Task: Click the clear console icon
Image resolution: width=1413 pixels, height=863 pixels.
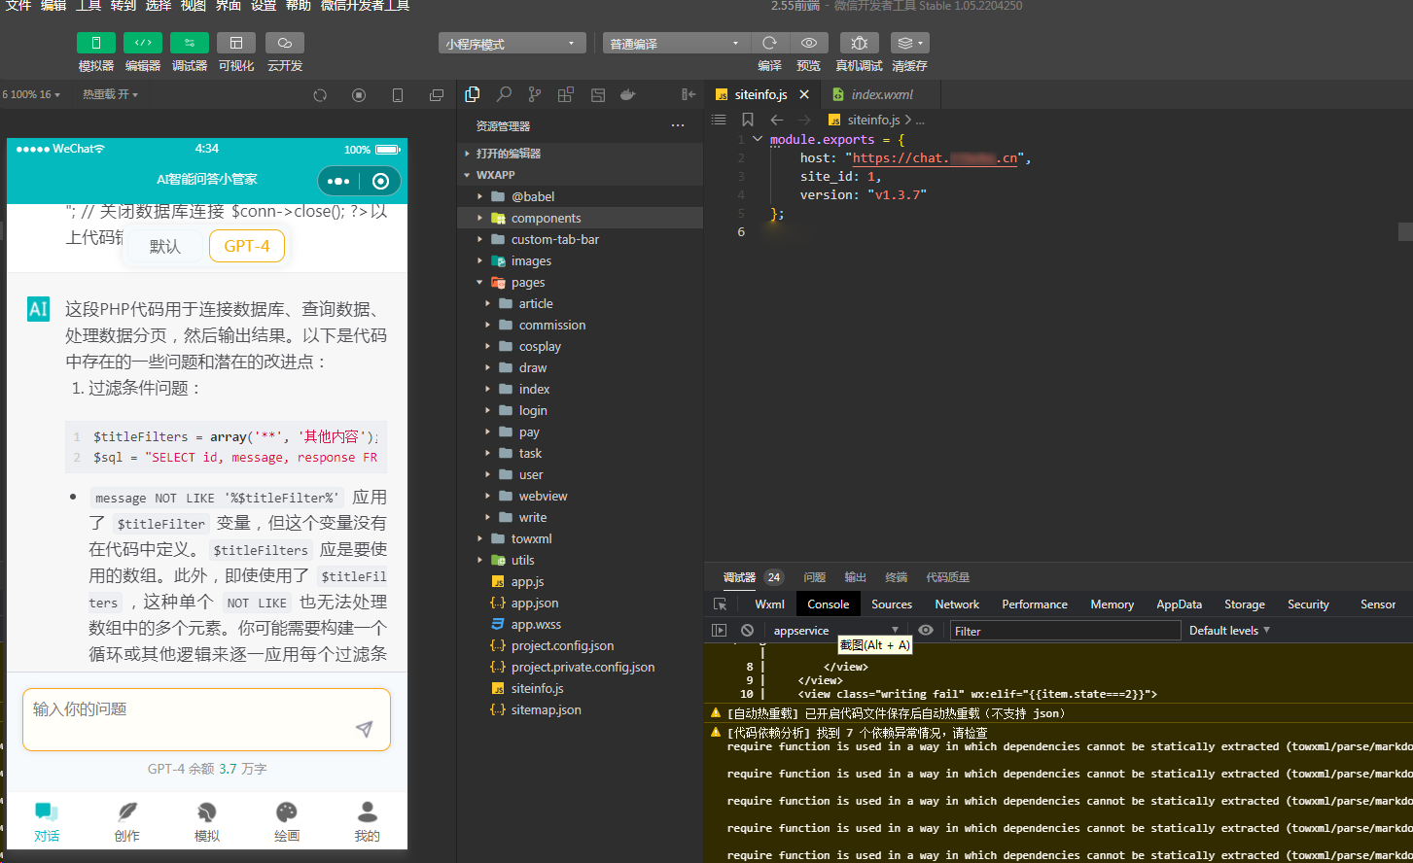Action: [747, 631]
